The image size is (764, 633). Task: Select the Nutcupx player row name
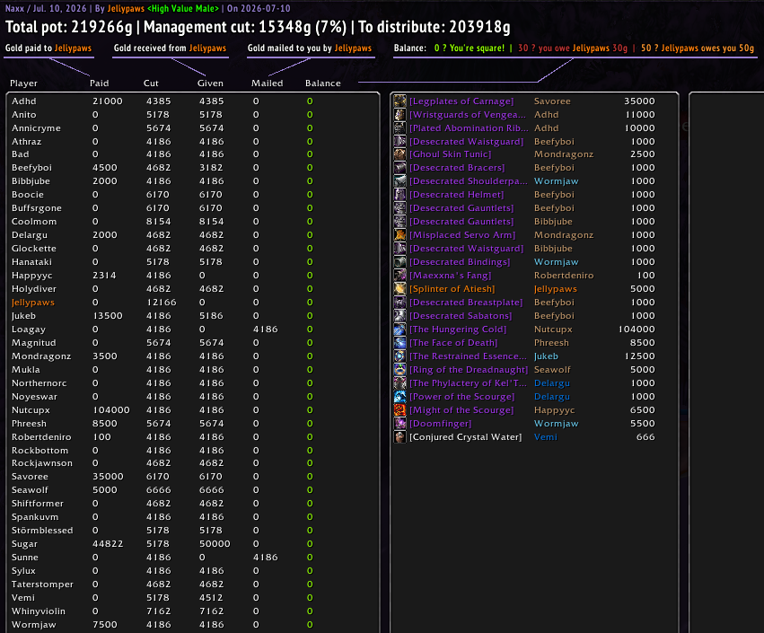click(x=31, y=409)
